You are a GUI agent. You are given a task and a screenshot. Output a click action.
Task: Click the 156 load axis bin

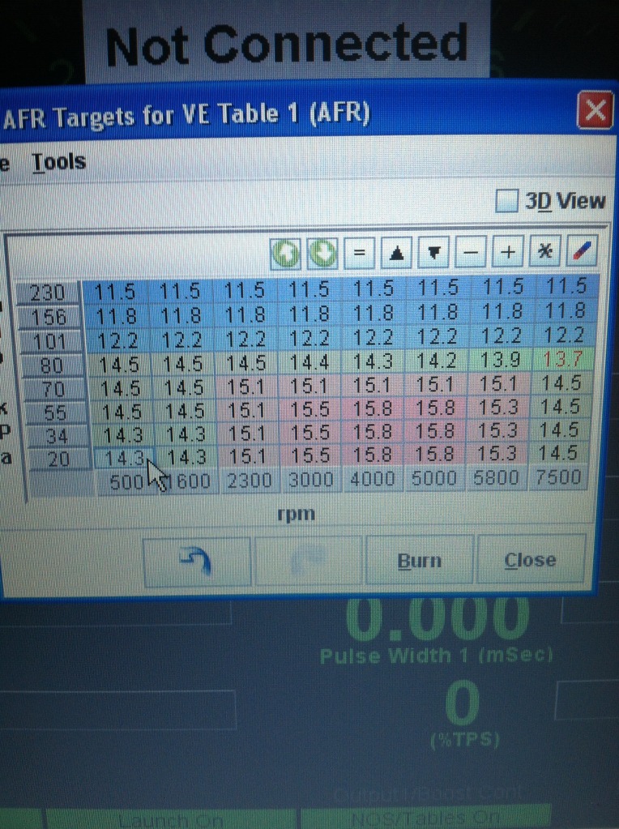(x=49, y=318)
